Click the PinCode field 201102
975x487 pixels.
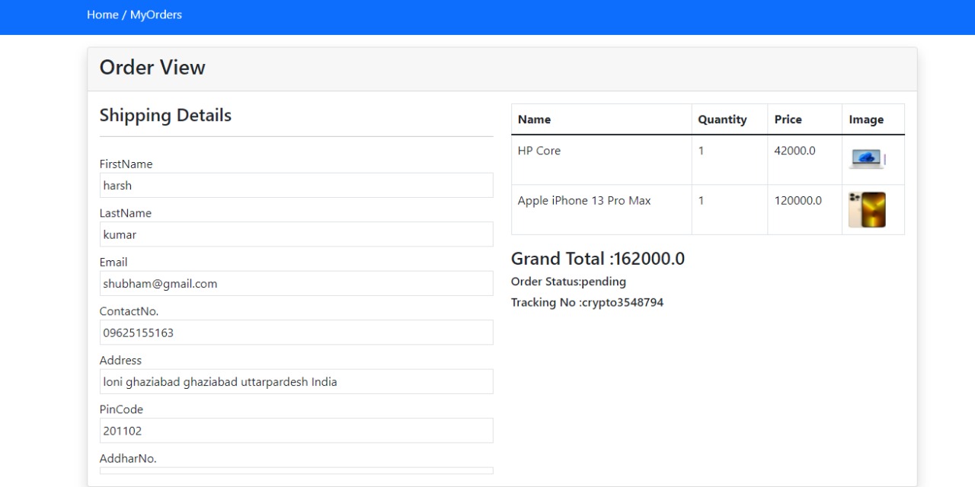pos(296,431)
